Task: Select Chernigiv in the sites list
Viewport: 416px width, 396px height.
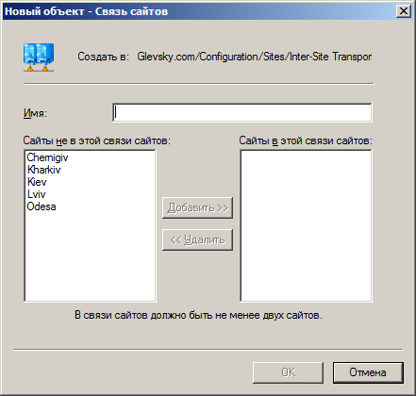Action: click(47, 157)
